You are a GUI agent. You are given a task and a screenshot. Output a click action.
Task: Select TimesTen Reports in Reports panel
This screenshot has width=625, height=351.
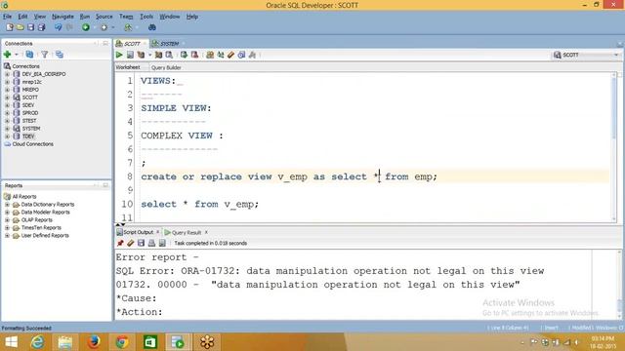[x=41, y=228]
